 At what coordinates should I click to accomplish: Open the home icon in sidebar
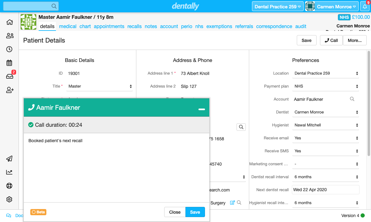tap(10, 22)
